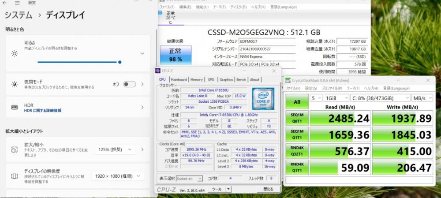Switch to the Memory tab in CPU-Z
The image size is (441, 198).
pyautogui.click(x=196, y=79)
